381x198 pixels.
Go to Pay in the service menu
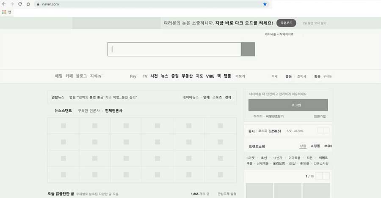(x=133, y=76)
